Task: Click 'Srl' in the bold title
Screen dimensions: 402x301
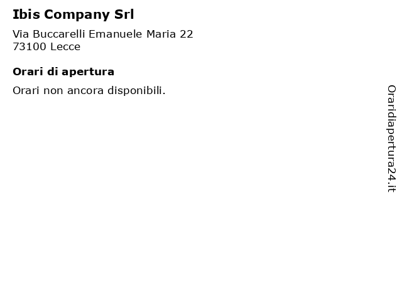Action: click(124, 14)
